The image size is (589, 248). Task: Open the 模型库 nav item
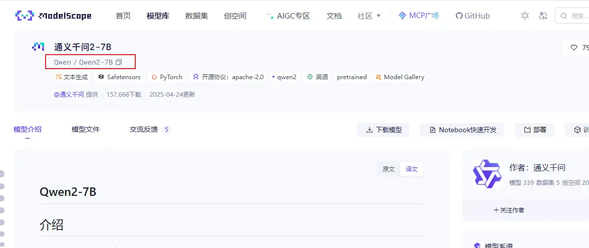point(158,16)
